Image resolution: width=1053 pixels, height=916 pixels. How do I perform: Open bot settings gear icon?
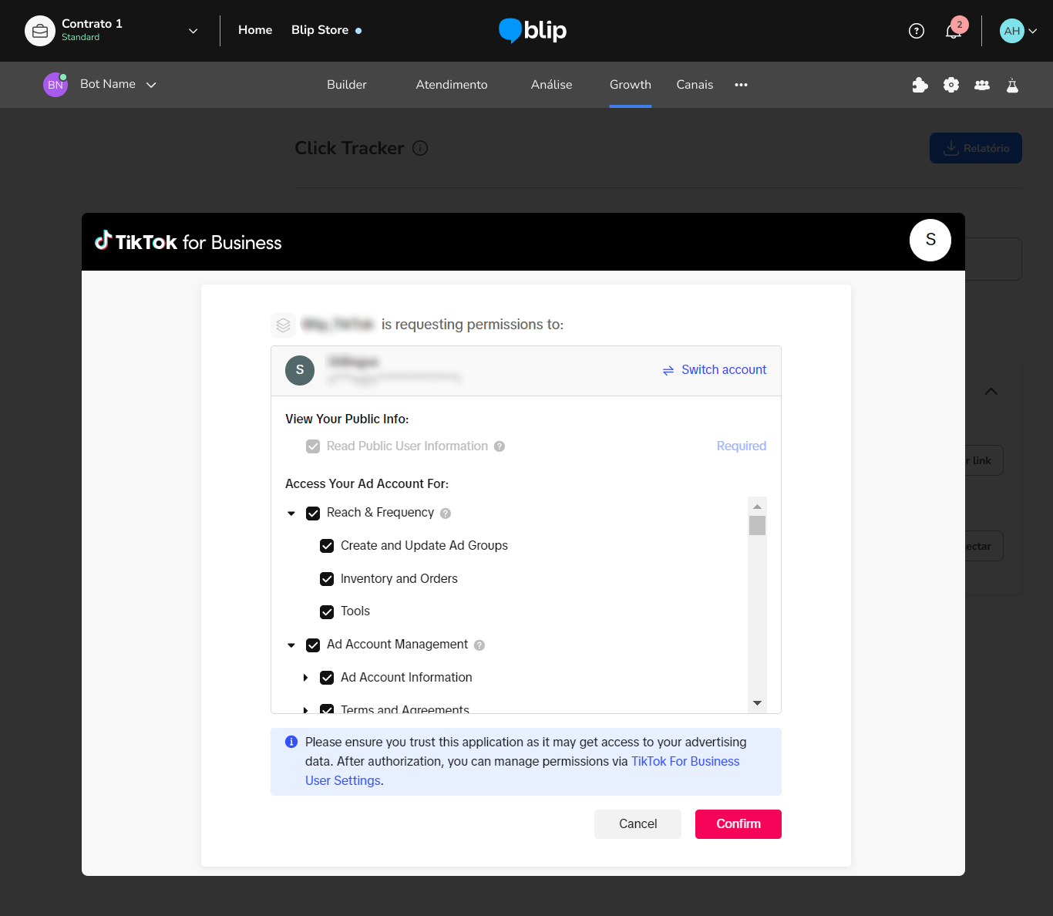951,85
